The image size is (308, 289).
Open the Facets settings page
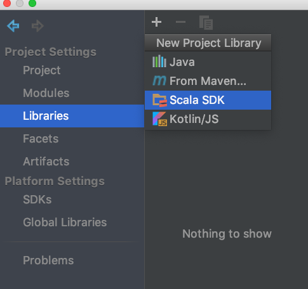coord(41,139)
